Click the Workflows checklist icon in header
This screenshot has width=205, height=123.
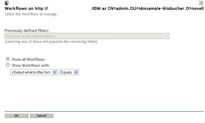(x=7, y=3)
